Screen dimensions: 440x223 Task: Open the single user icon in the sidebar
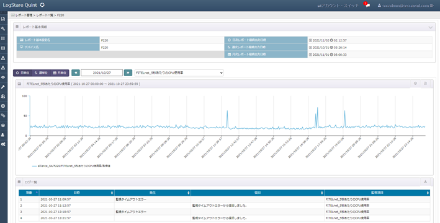(3, 135)
